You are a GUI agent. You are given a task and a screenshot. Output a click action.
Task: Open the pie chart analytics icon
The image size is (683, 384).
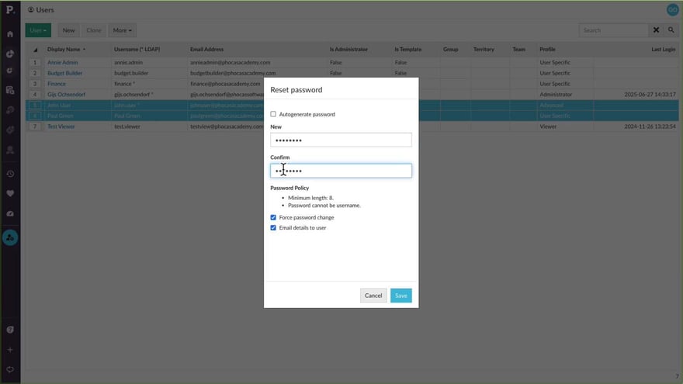pos(10,54)
